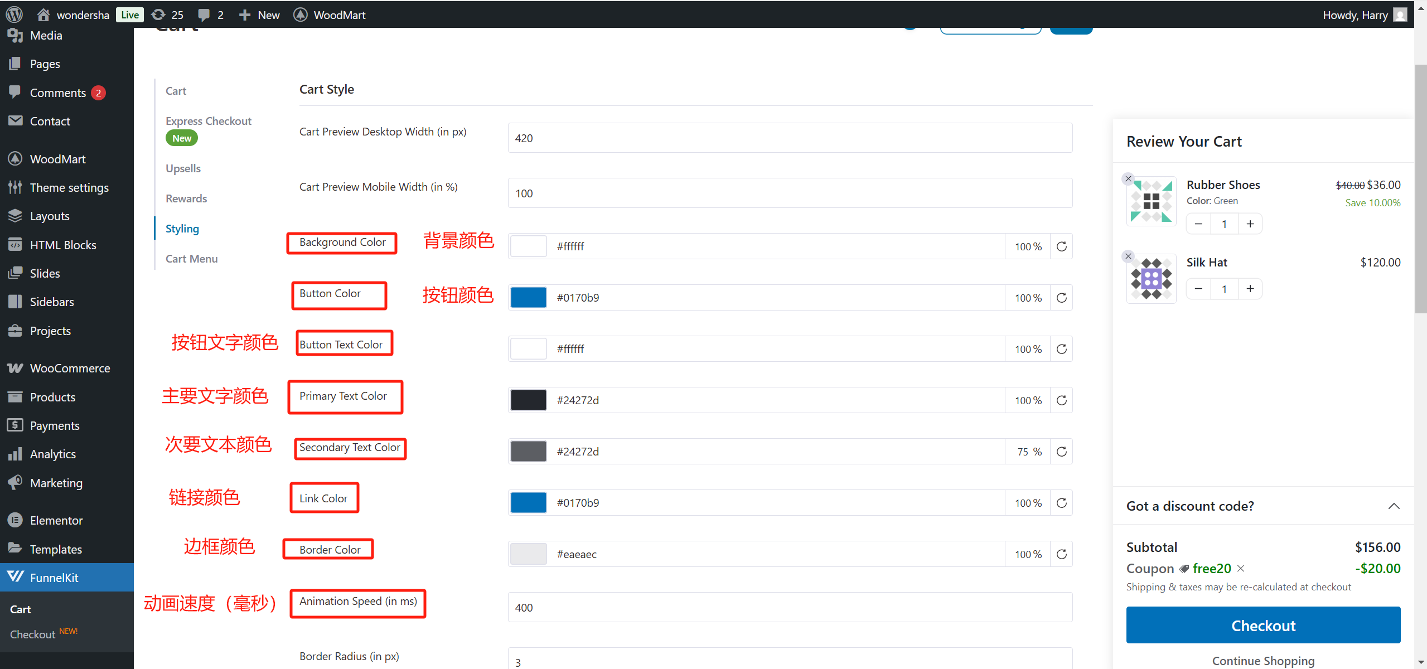Reset the Primary Text Color value
This screenshot has height=669, width=1427.
(x=1061, y=400)
